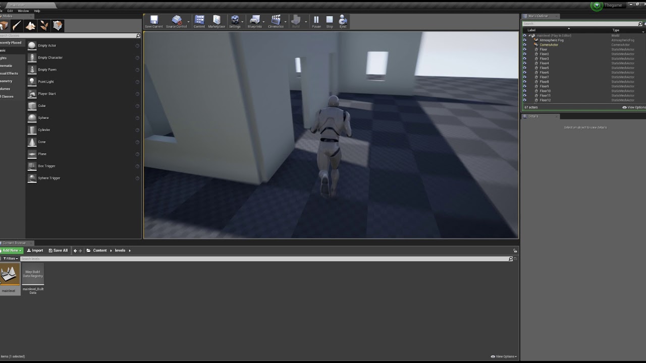The height and width of the screenshot is (363, 646).
Task: Open the Window menu
Action: (23, 11)
